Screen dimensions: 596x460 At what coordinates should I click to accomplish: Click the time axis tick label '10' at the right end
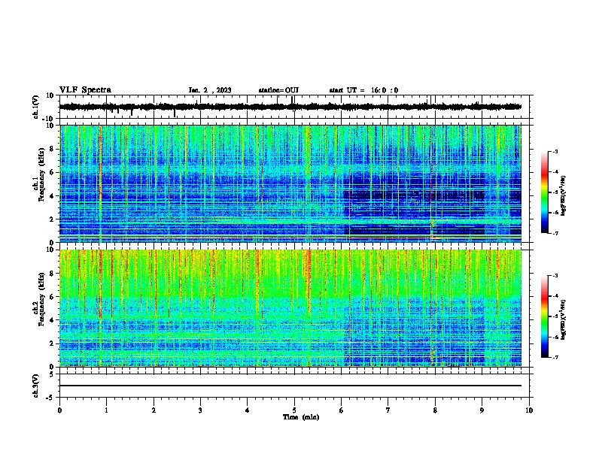tap(529, 410)
